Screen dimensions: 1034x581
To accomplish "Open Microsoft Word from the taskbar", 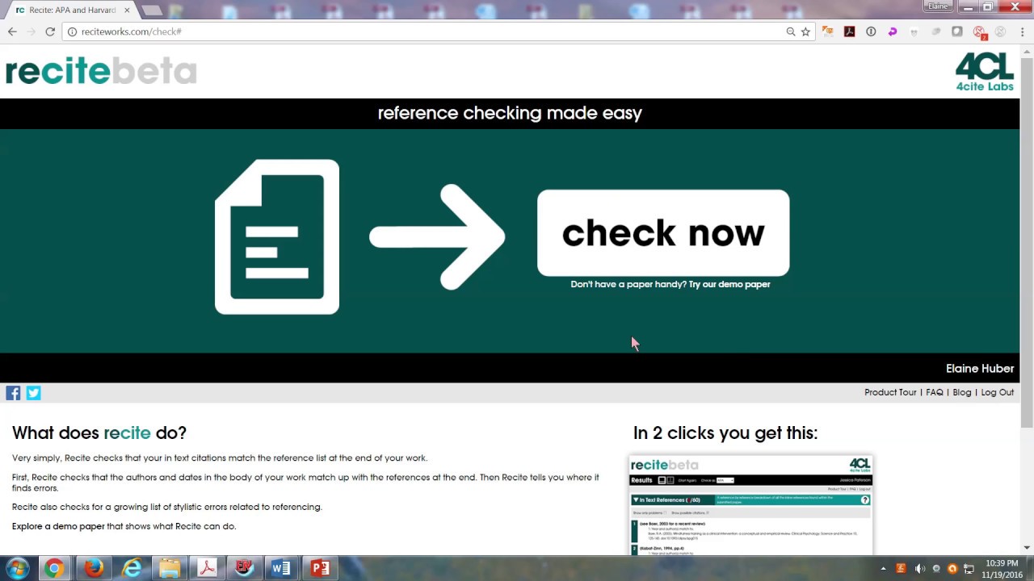I will (281, 568).
